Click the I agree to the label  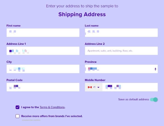(x=30, y=107)
